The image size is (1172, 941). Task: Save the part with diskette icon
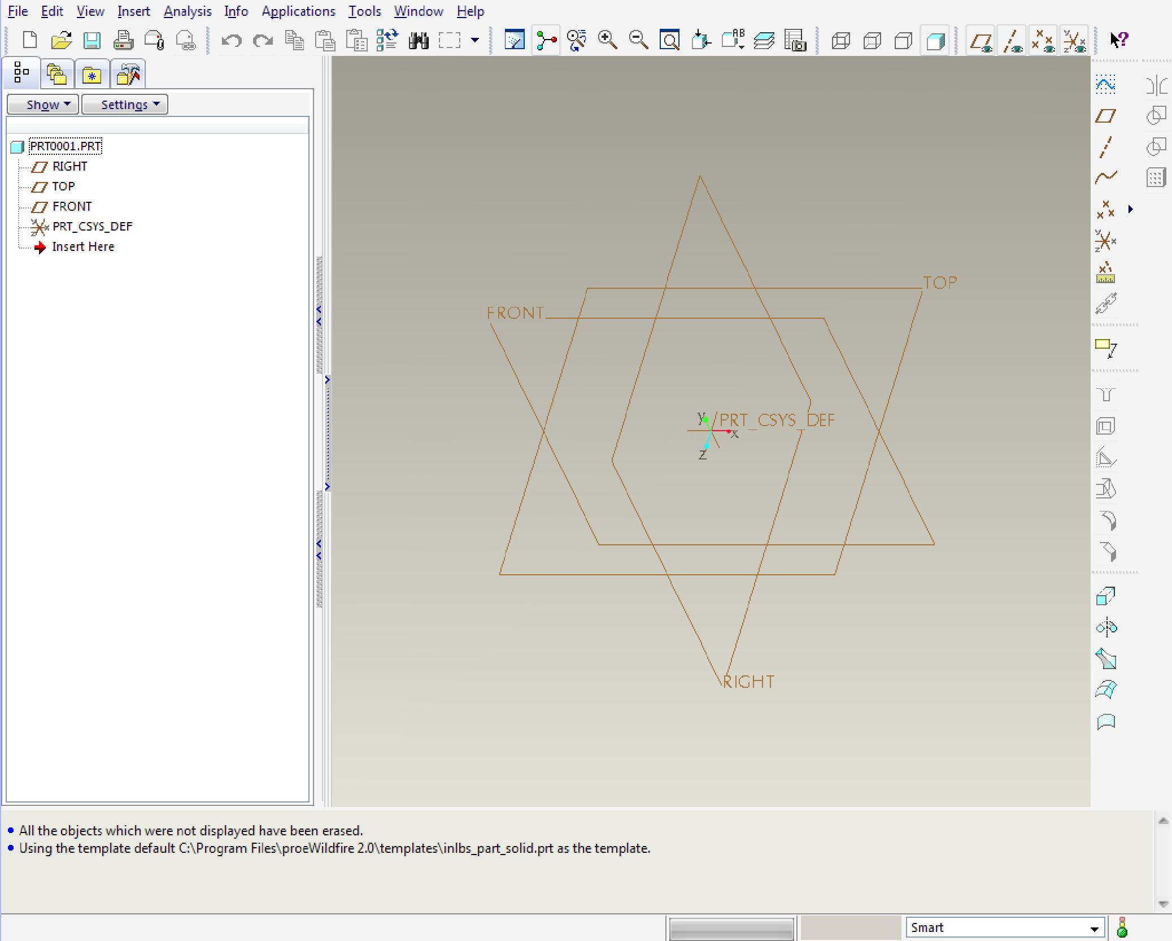coord(92,40)
